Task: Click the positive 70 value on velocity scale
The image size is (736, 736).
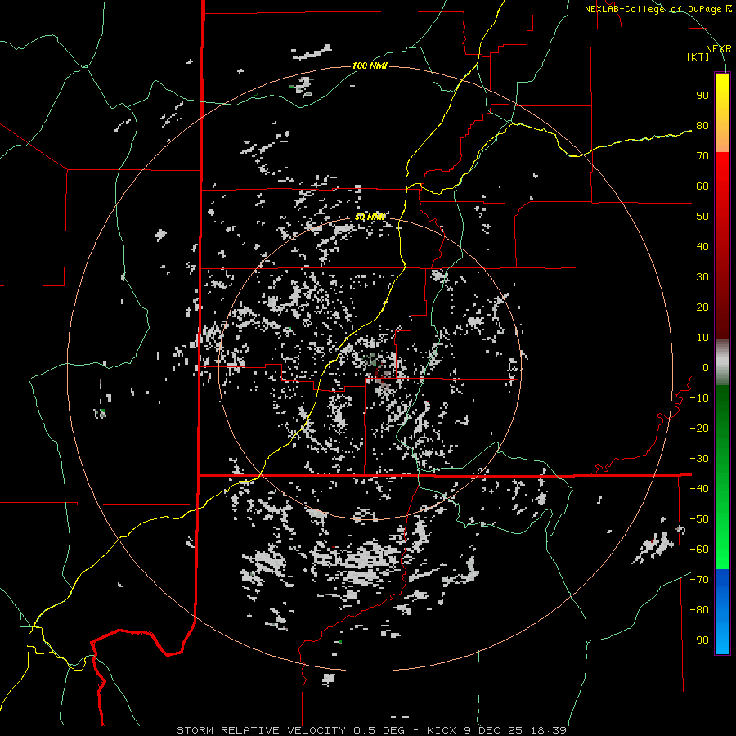Action: [702, 156]
